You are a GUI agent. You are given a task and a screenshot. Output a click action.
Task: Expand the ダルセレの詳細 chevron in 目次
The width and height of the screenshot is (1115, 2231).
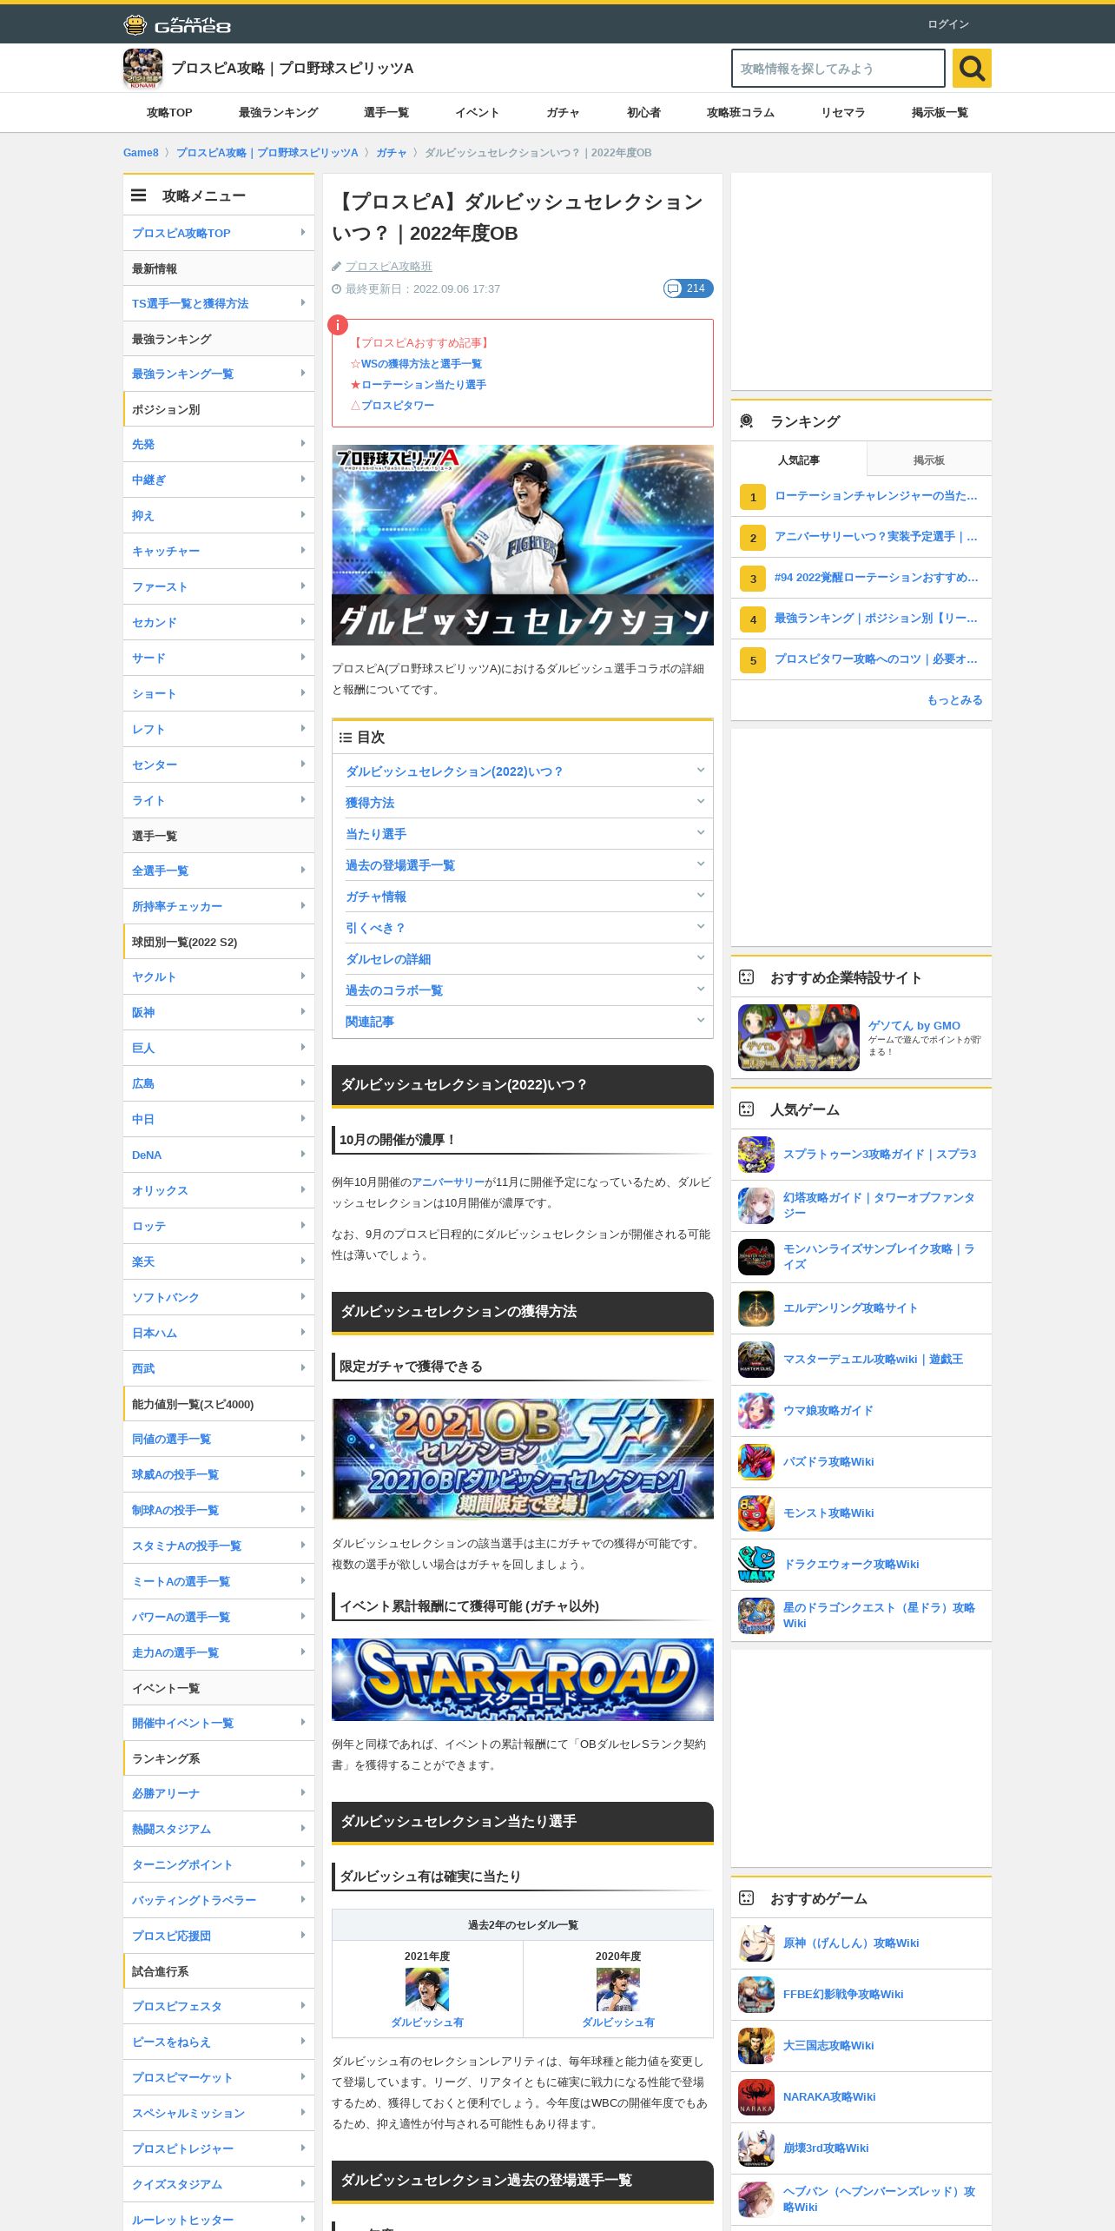(700, 958)
